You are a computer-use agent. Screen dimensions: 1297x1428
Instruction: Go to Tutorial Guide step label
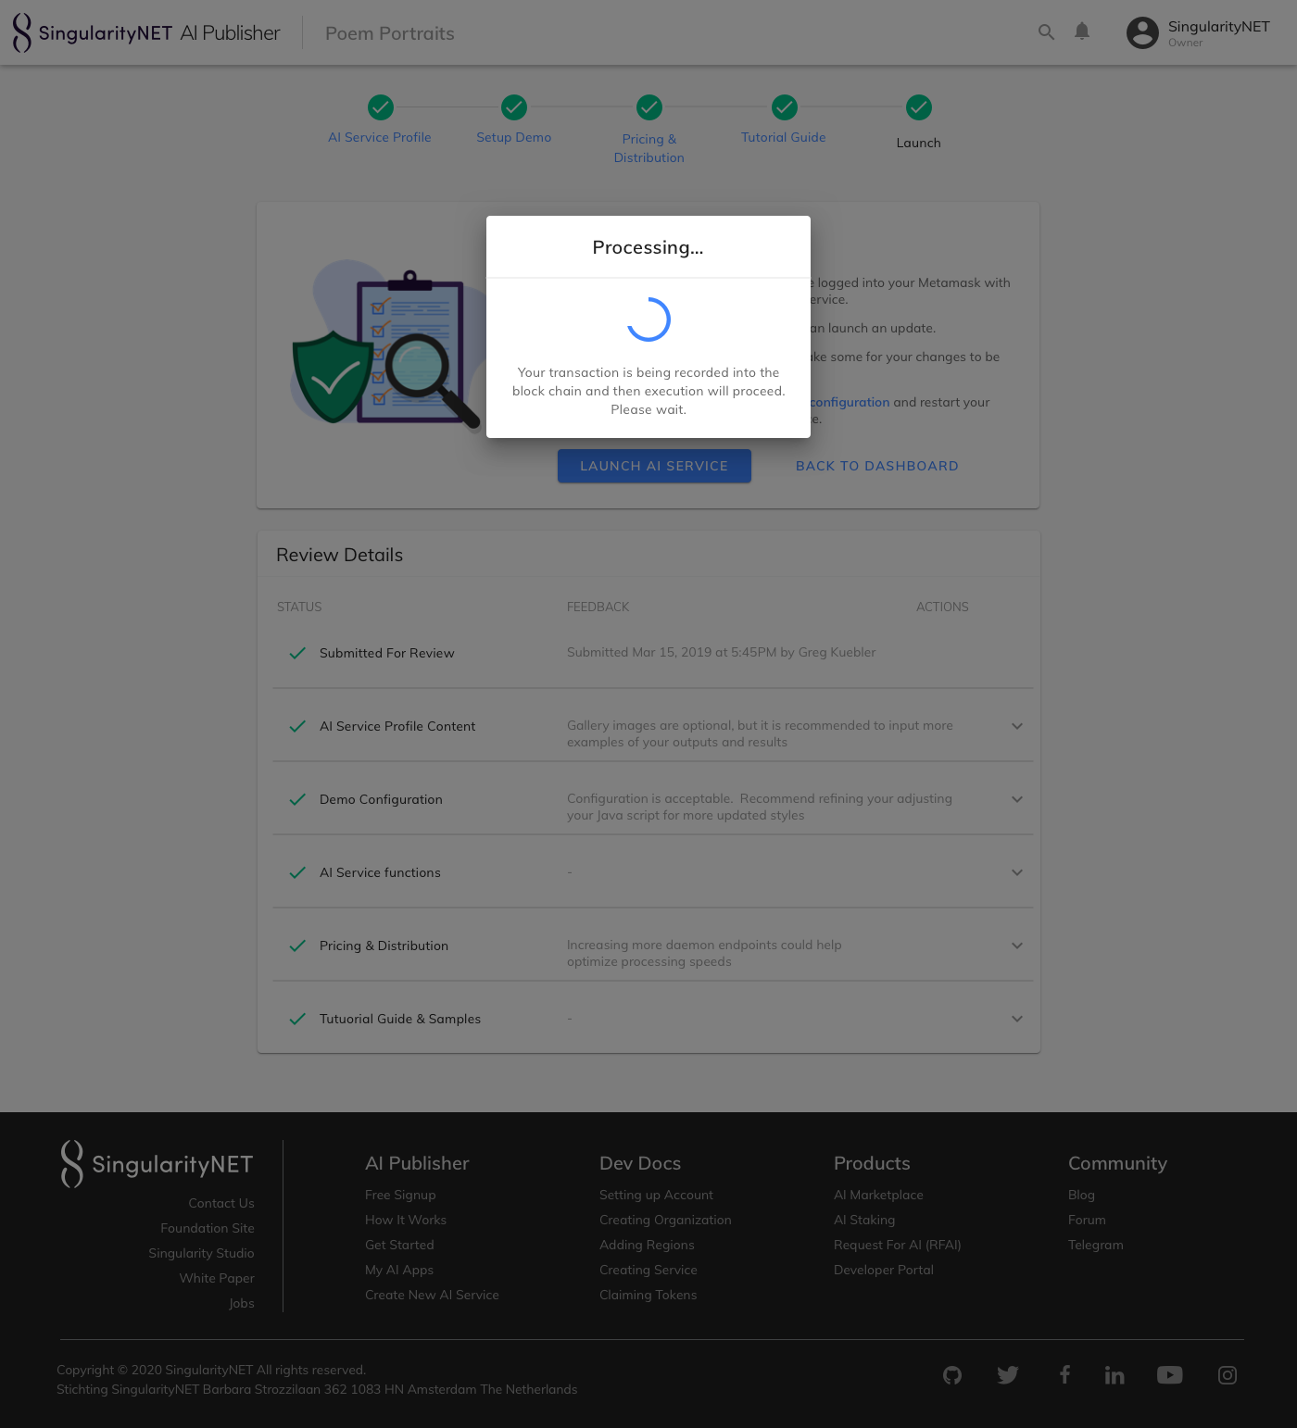point(784,137)
